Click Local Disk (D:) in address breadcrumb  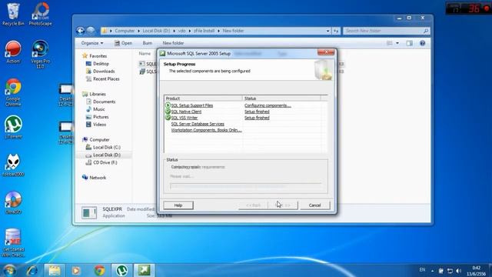[x=156, y=31]
